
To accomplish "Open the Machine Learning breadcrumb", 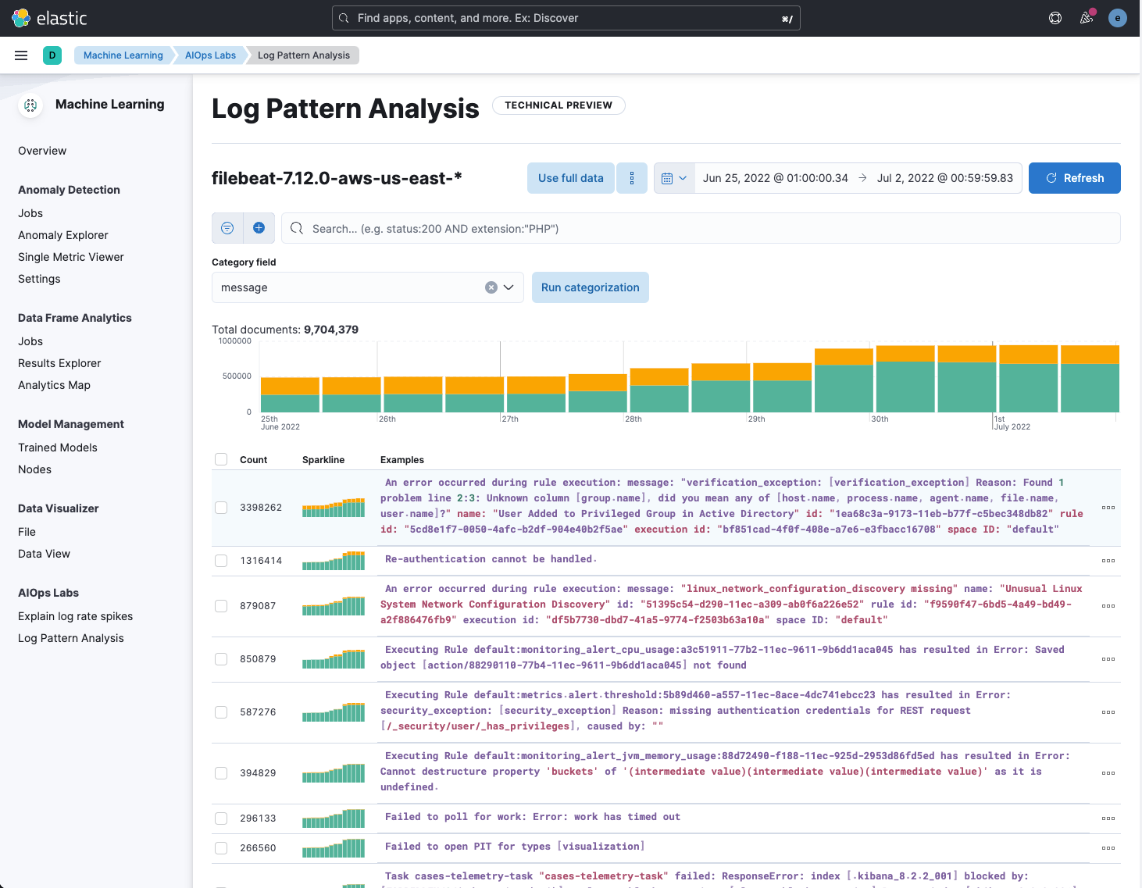I will pos(123,55).
